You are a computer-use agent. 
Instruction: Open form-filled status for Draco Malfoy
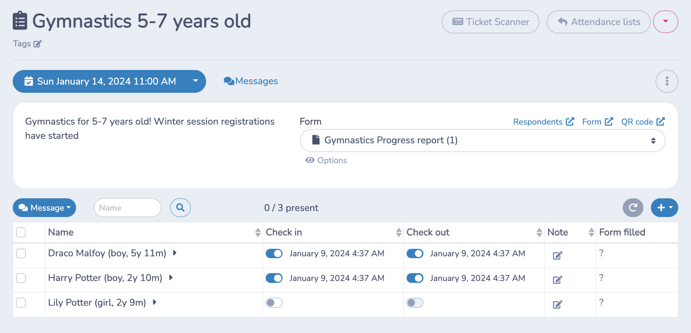click(x=601, y=253)
